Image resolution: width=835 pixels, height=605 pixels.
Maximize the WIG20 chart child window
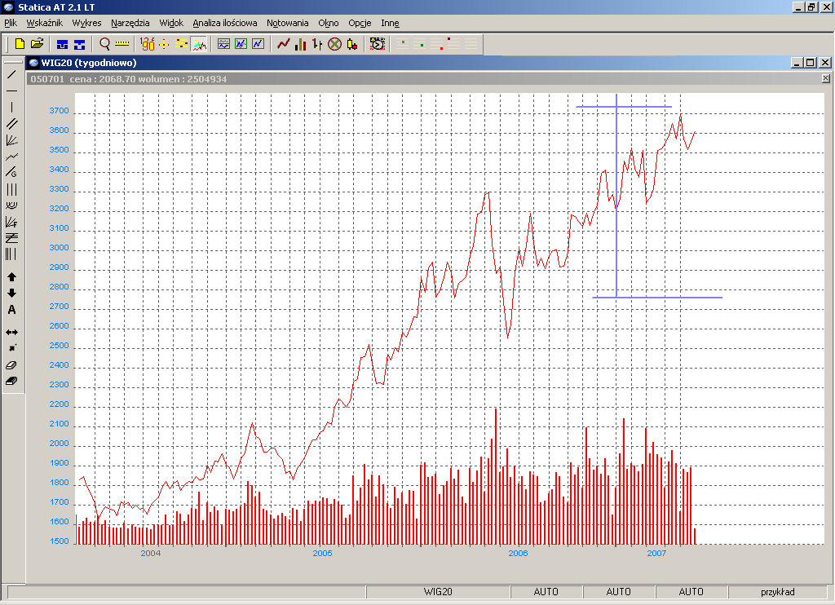[x=810, y=63]
